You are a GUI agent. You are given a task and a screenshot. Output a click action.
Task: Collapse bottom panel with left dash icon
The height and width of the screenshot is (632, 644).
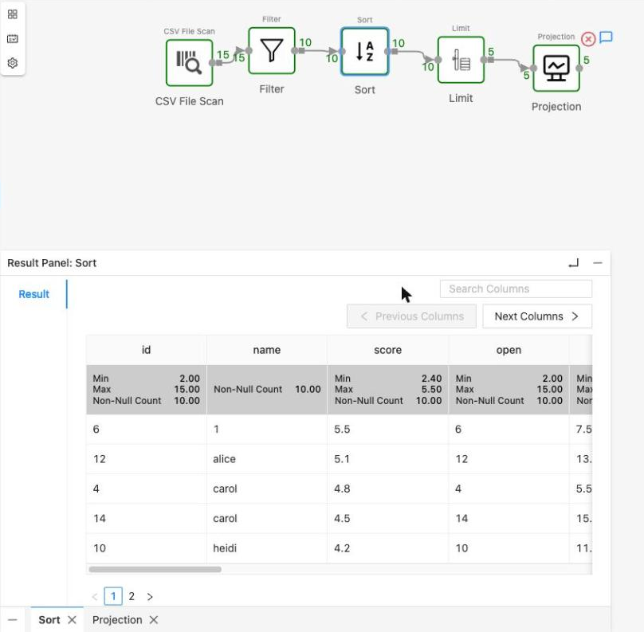[13, 620]
